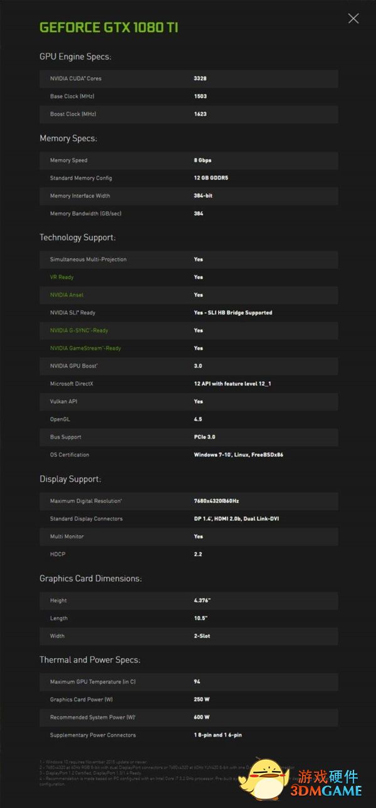Click the footnote text at bottom
376x808 pixels.
pos(144,771)
